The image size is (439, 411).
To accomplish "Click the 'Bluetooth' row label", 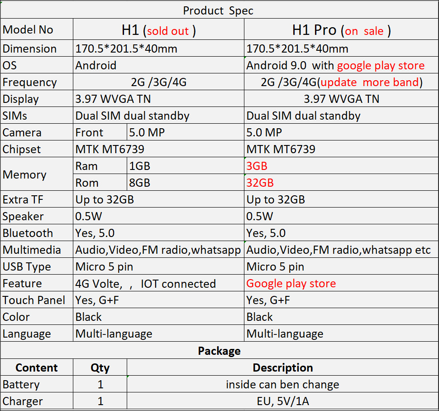I will 37,233.
